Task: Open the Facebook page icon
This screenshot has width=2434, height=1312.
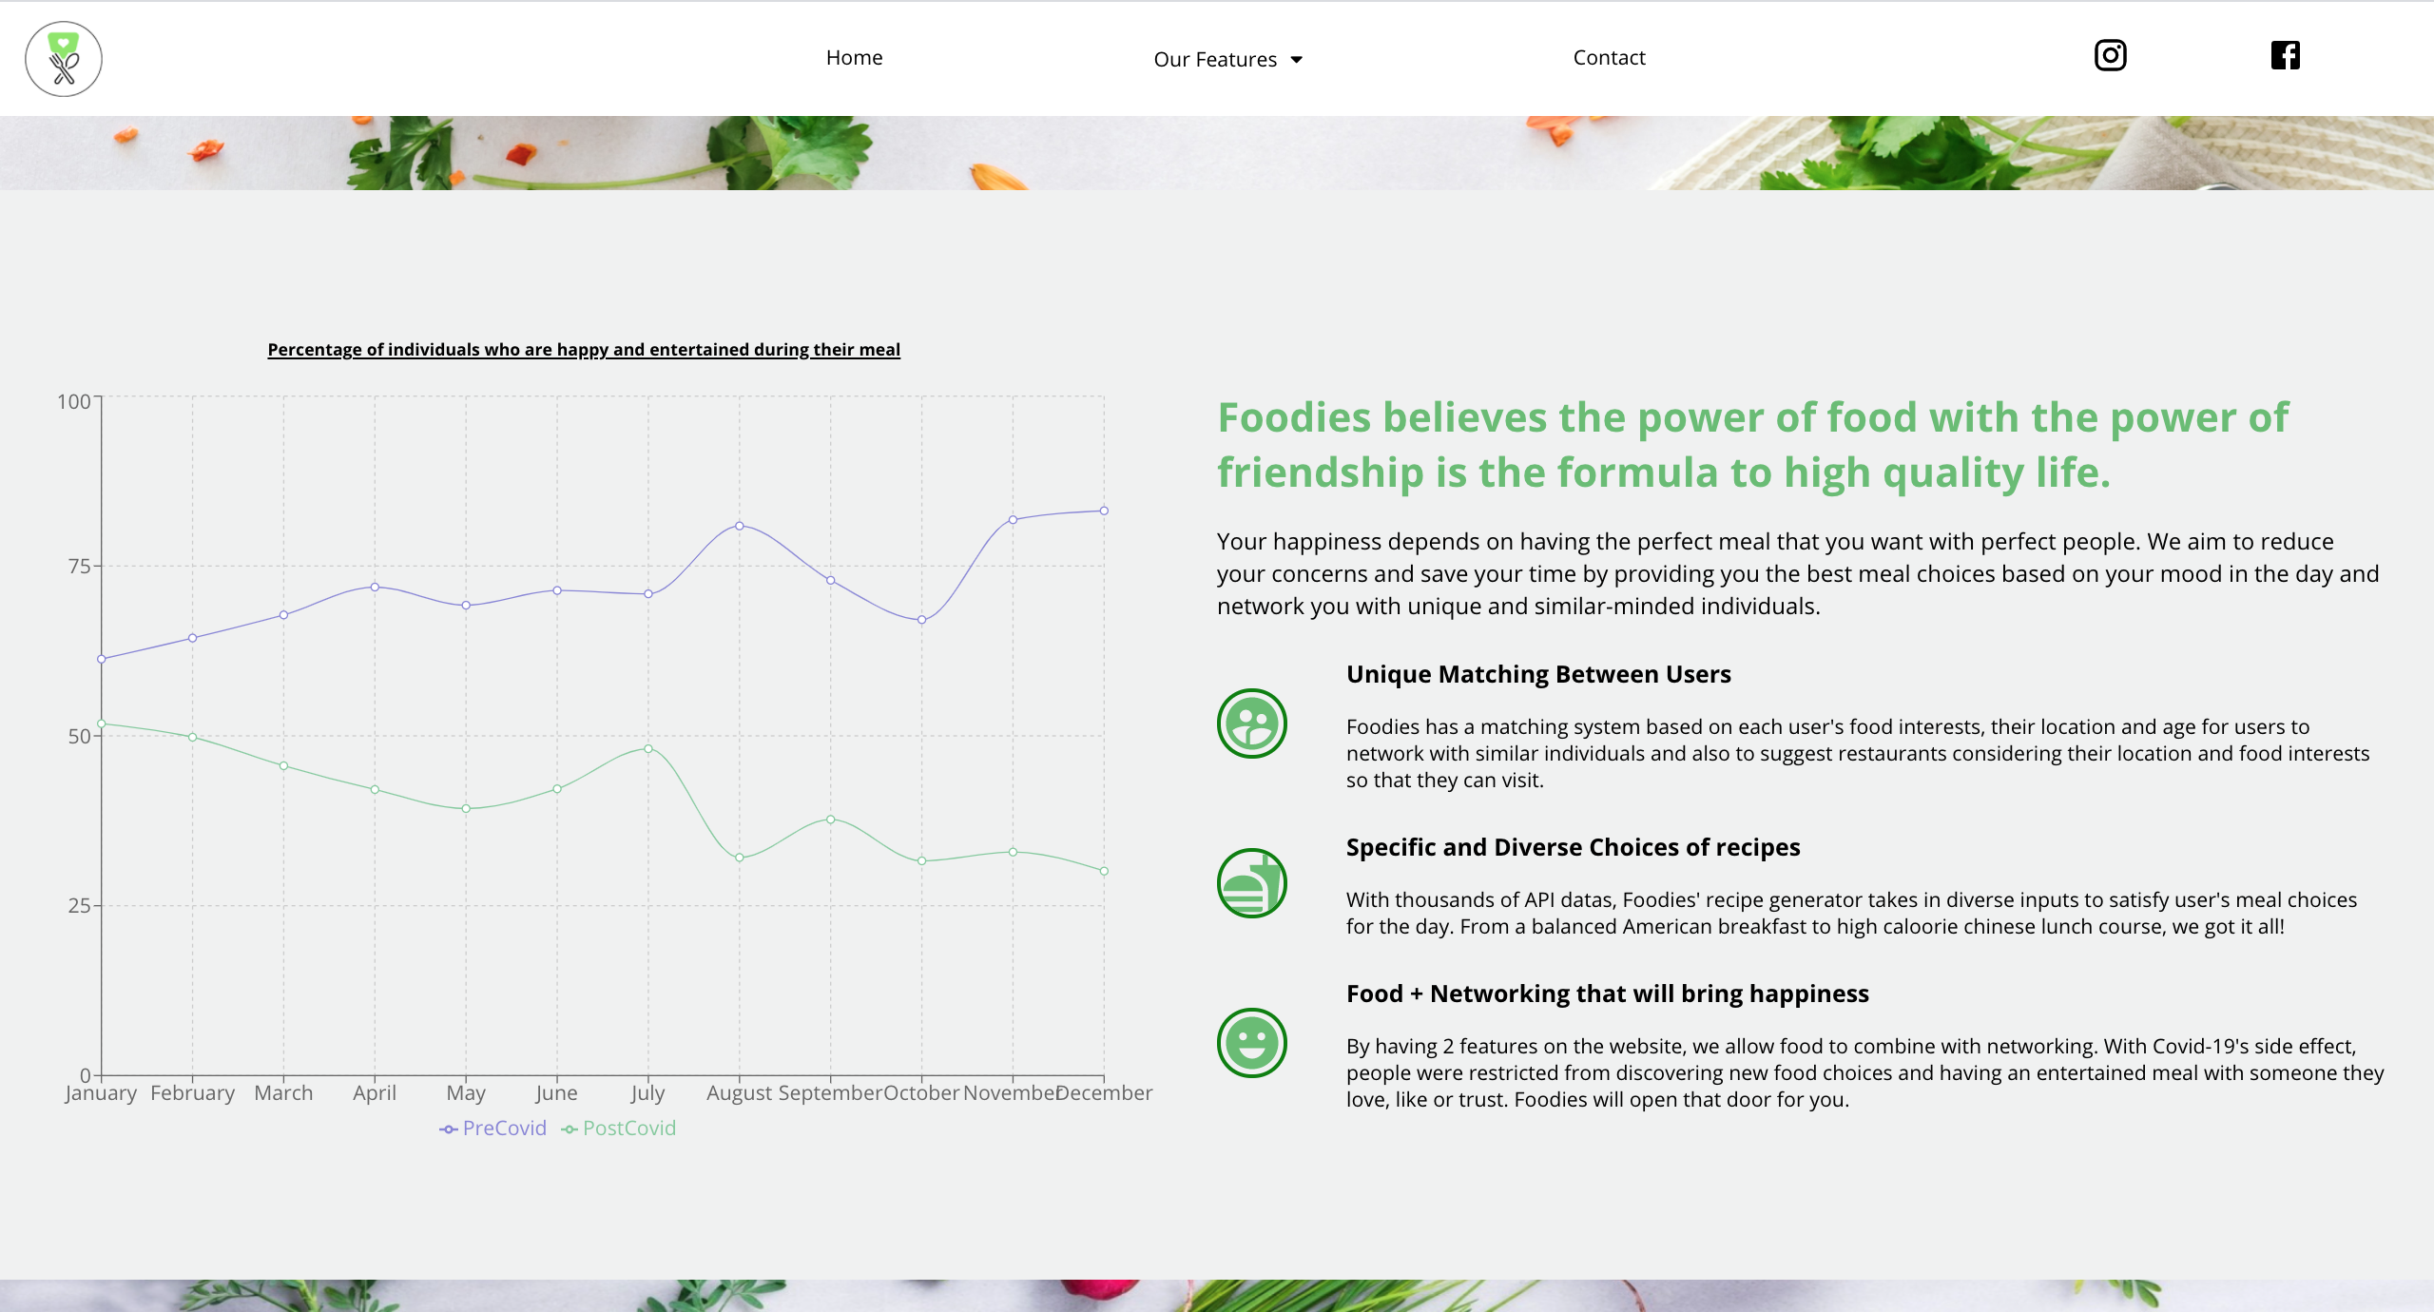Action: click(x=2285, y=55)
